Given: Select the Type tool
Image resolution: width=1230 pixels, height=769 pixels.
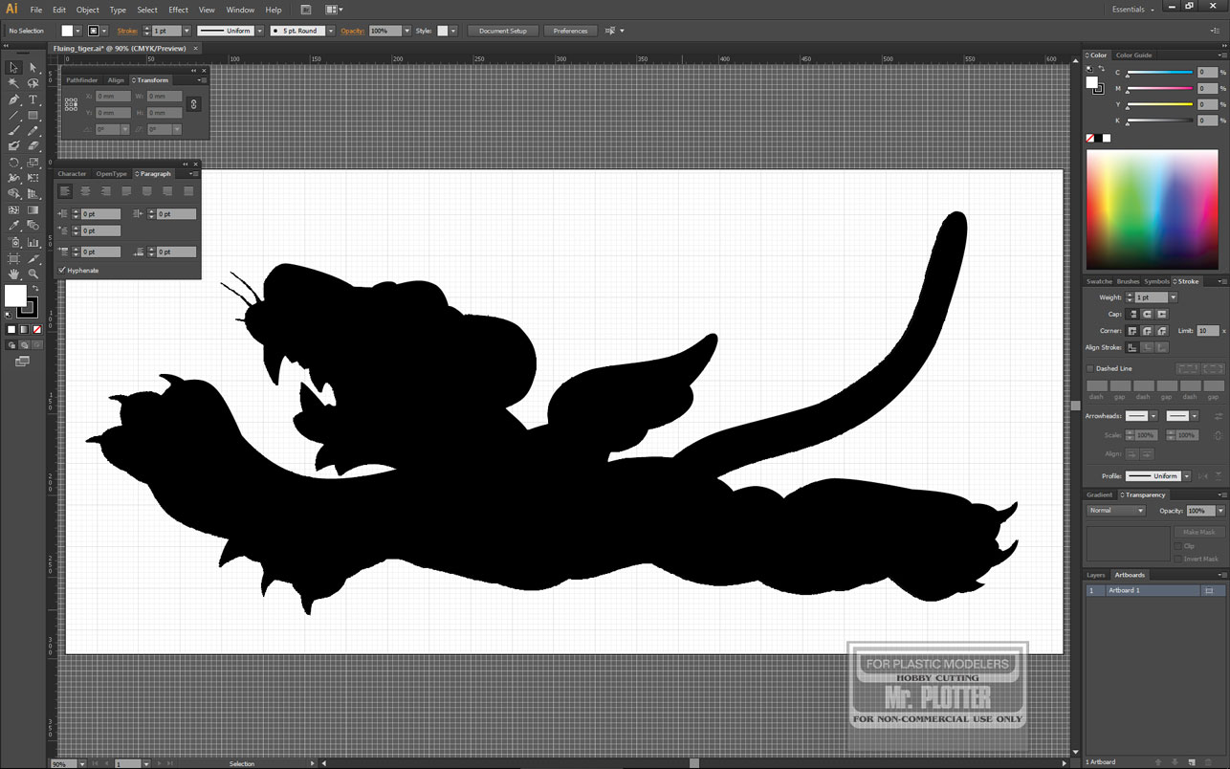Looking at the screenshot, I should [x=33, y=99].
